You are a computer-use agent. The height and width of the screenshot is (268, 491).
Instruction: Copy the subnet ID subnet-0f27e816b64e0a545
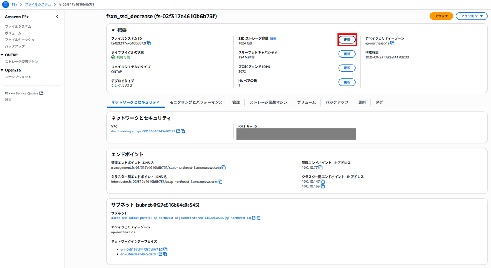pyautogui.click(x=259, y=218)
